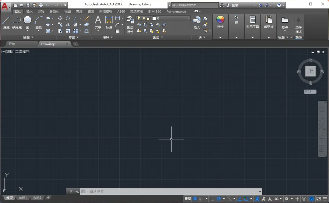Toggle snap mode dotted grid in status bar
Screen dimensions: 329x203
coord(201,199)
